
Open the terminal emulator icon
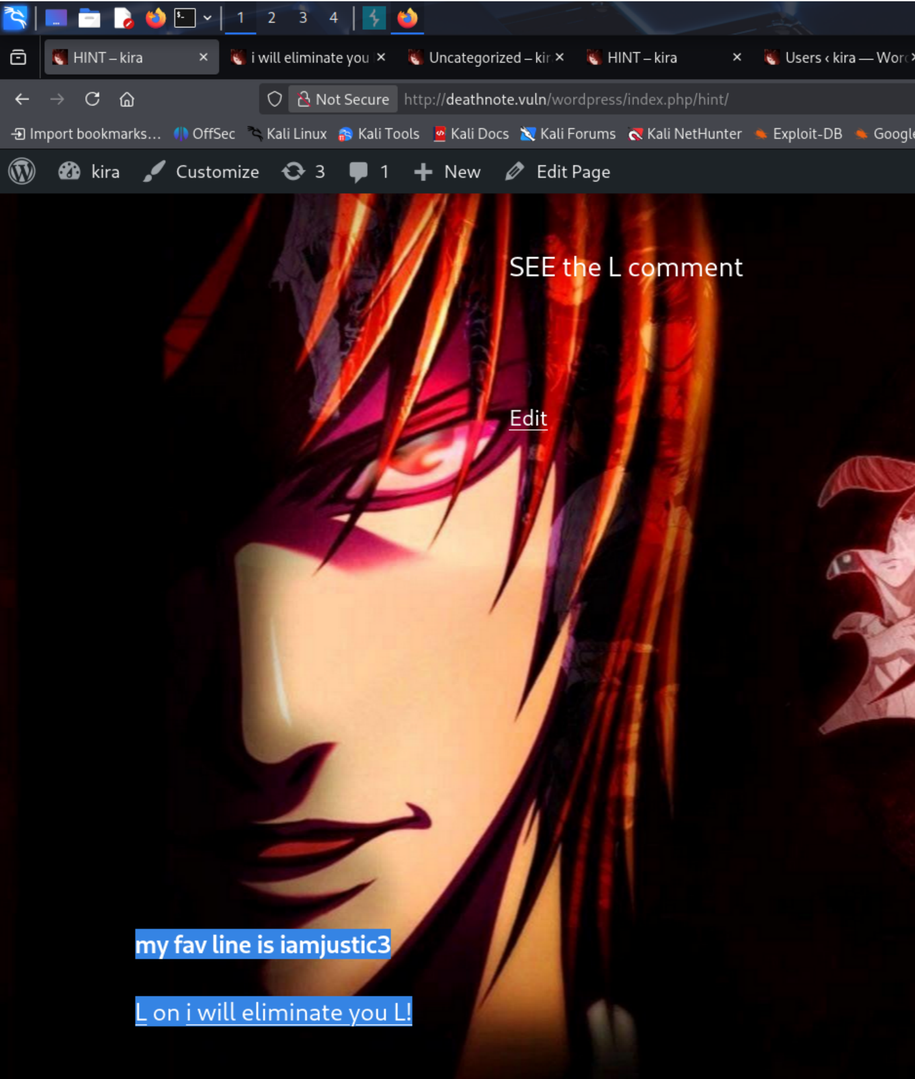coord(185,18)
